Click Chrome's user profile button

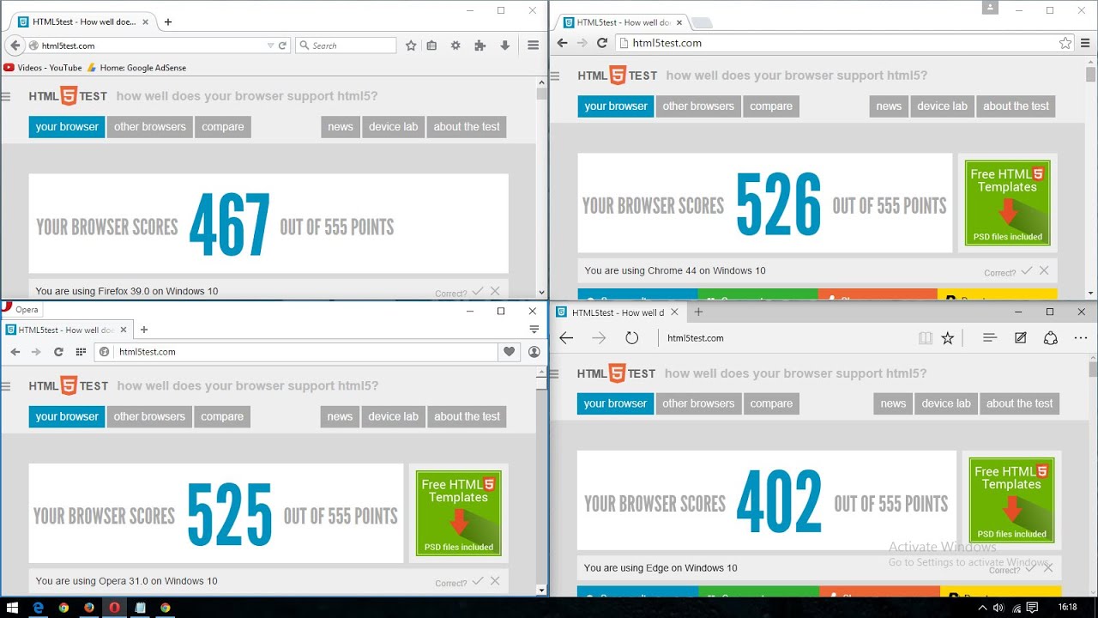pos(992,8)
